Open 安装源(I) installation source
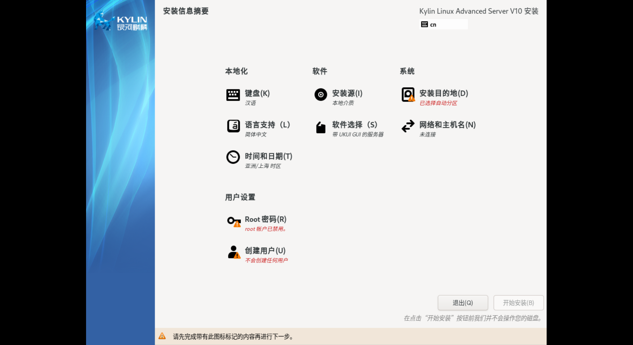This screenshot has width=633, height=345. tap(347, 93)
